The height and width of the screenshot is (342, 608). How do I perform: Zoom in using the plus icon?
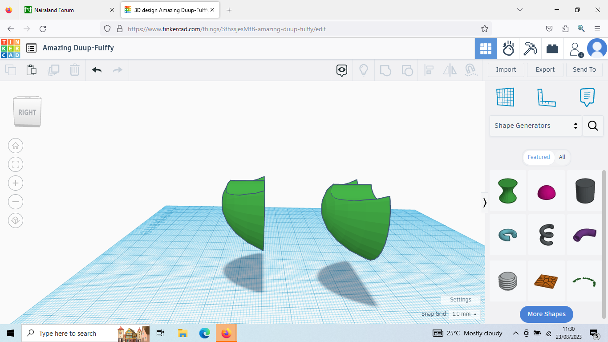point(16,183)
